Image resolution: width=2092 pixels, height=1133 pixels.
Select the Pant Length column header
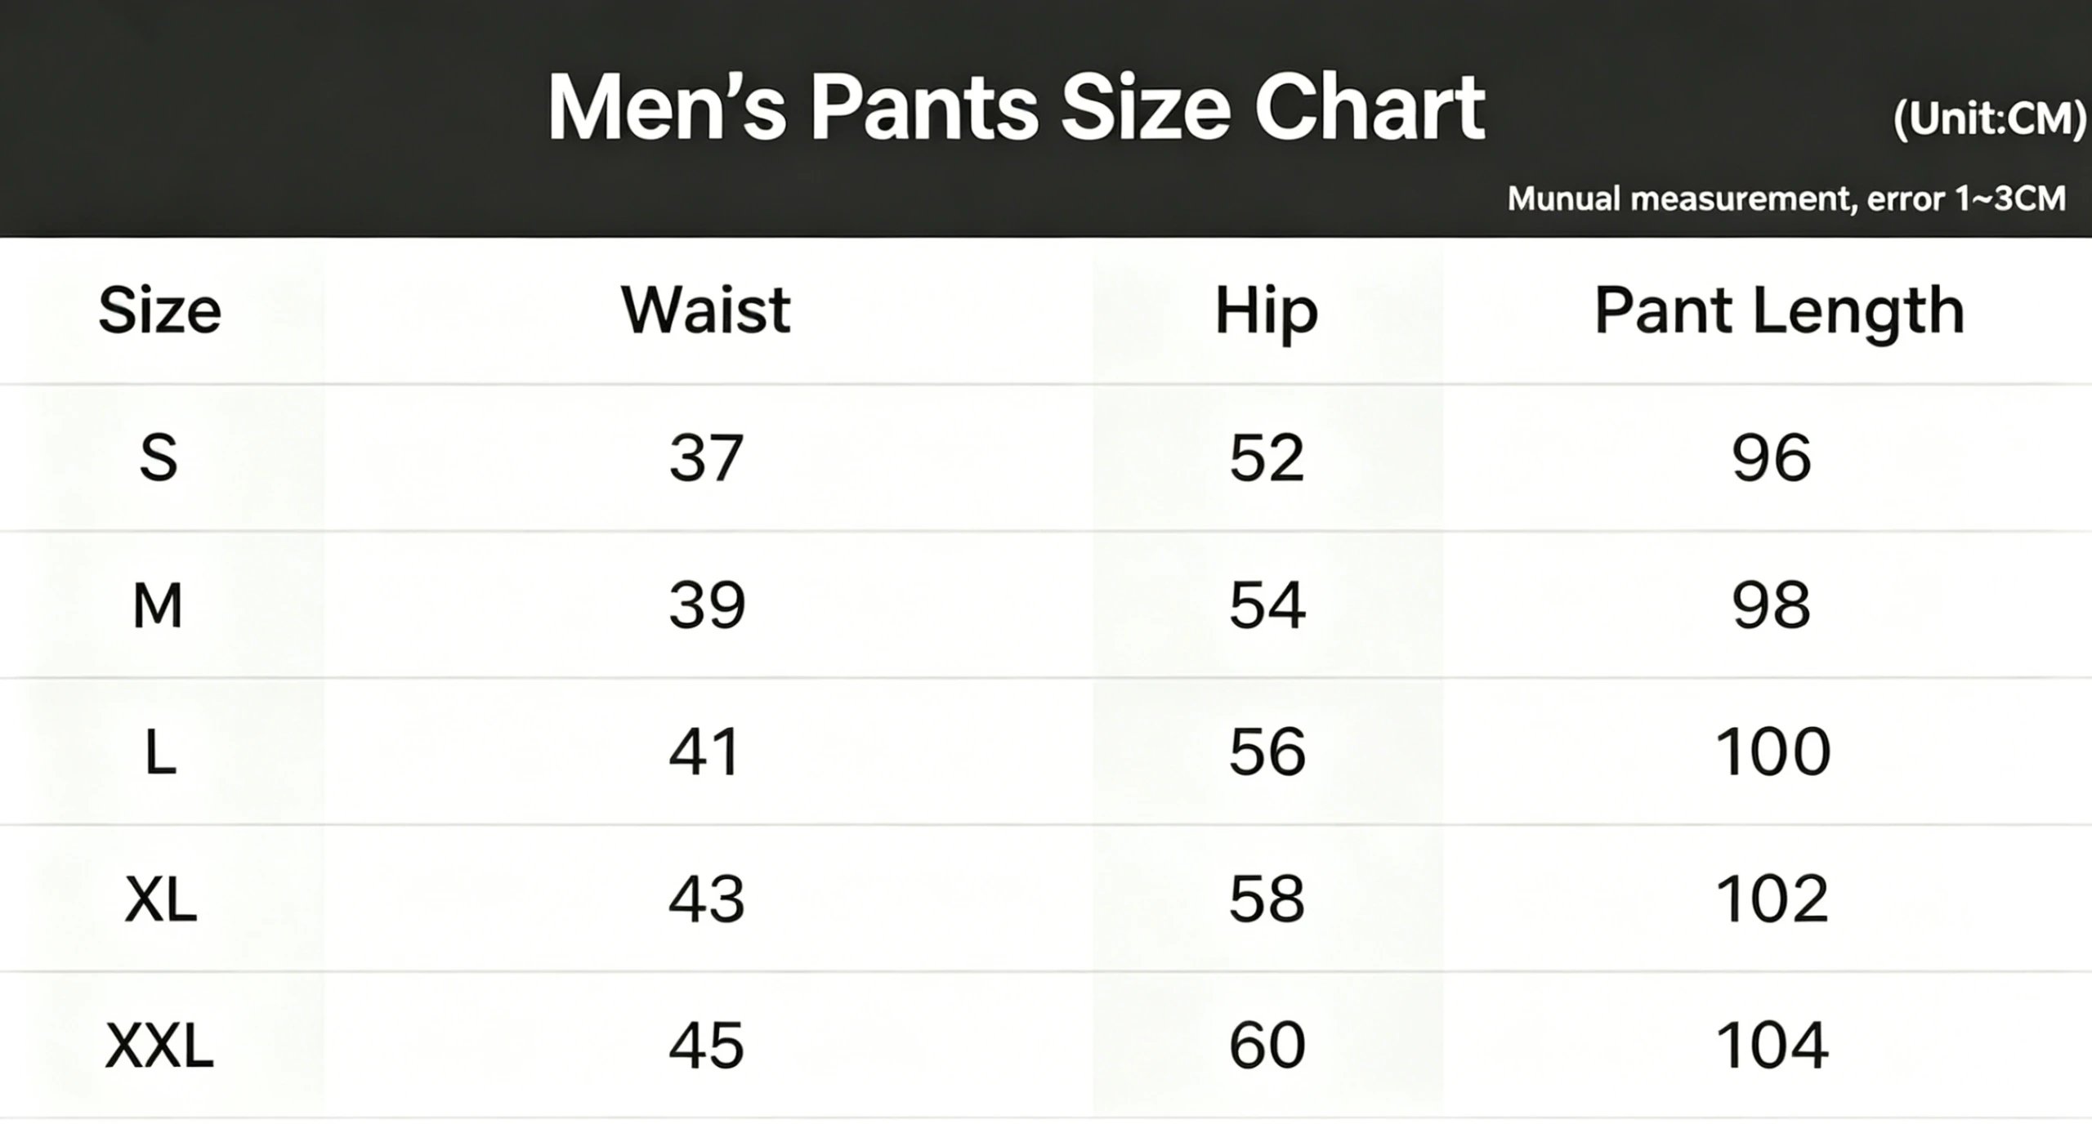pos(1779,313)
